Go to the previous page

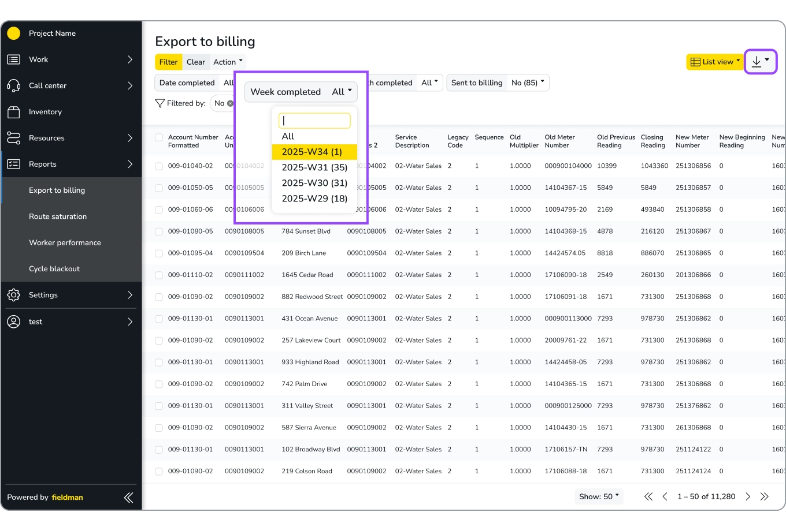665,496
